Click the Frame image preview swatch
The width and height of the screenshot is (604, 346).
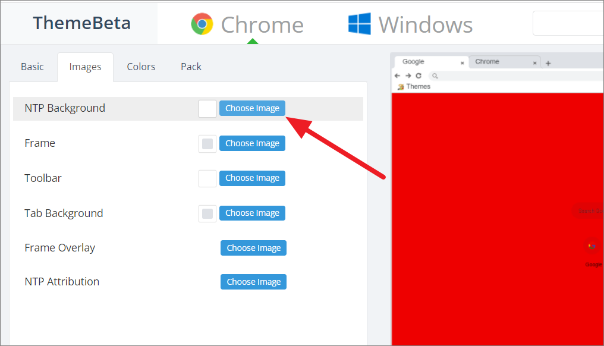(x=207, y=144)
